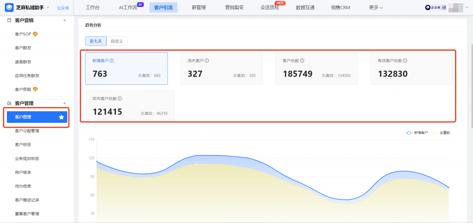Click the 客户营销 section icon

[9, 20]
